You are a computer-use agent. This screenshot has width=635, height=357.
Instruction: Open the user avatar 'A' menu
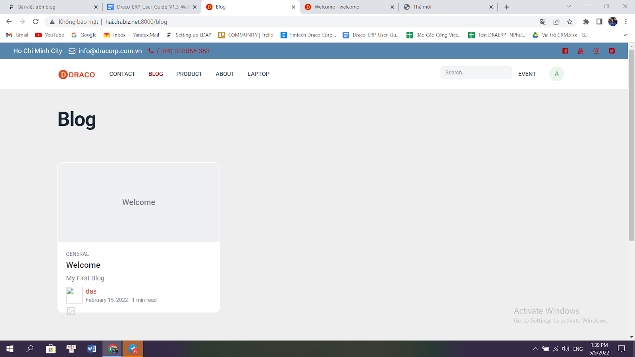[556, 74]
